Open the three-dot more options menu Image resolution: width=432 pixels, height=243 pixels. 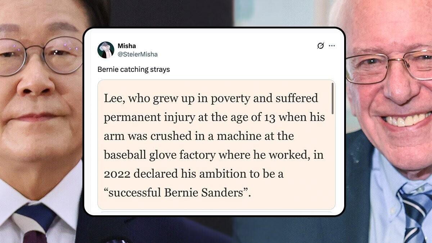[x=332, y=46]
